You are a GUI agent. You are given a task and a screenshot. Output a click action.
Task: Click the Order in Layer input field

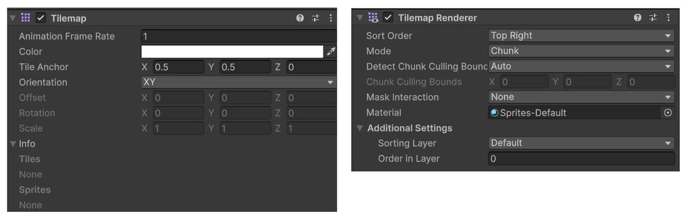(582, 159)
